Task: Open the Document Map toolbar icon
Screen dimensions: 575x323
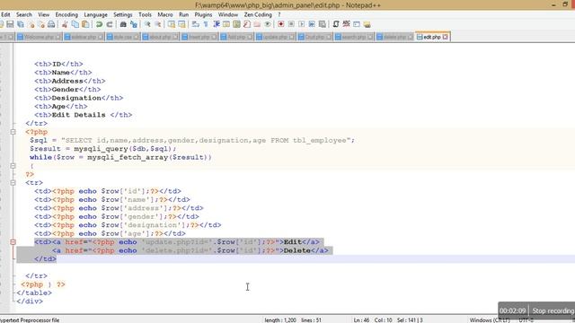Action: 236,24
